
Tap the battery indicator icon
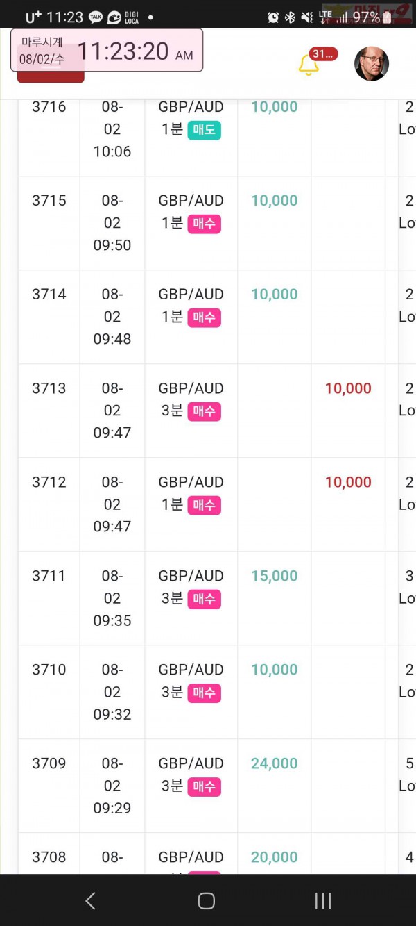(x=388, y=17)
